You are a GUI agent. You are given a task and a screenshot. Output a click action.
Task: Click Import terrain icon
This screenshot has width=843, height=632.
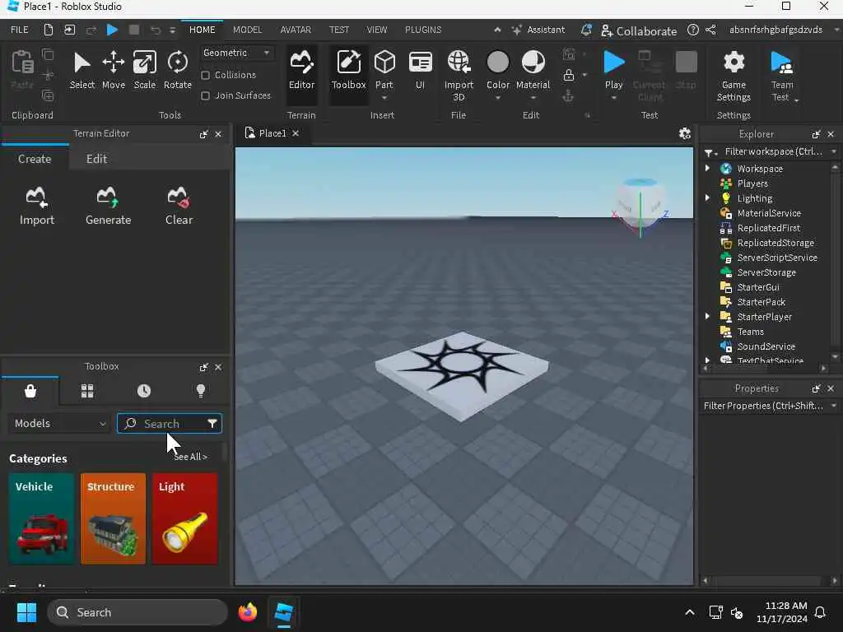[36, 206]
